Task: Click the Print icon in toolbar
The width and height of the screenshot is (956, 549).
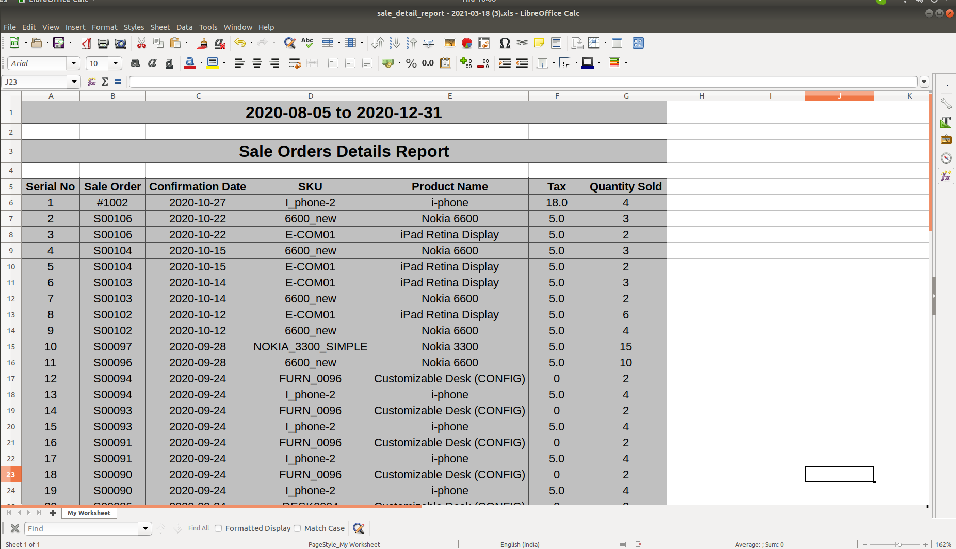Action: point(103,43)
